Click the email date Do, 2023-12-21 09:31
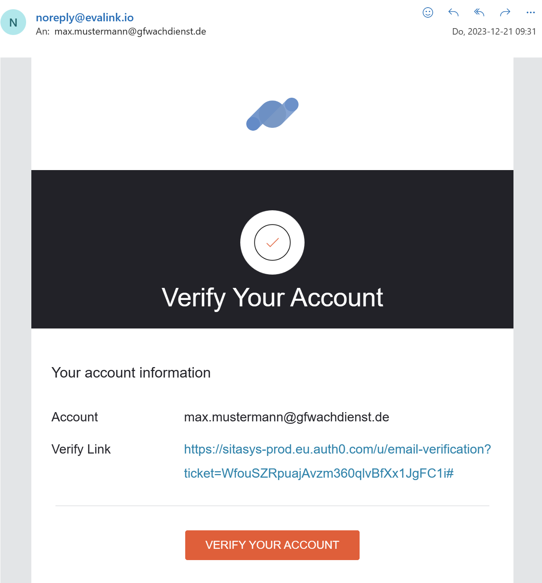The height and width of the screenshot is (583, 542). (494, 31)
